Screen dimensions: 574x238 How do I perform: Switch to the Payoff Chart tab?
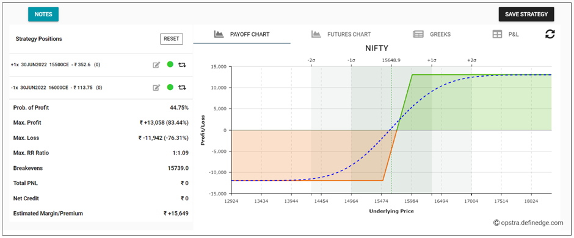point(242,34)
